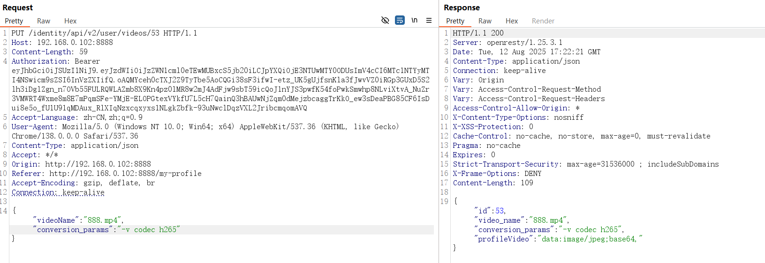Click the "videoName":"888.mp4" line in request body
Screen dimensions: 765x263
tap(78, 220)
